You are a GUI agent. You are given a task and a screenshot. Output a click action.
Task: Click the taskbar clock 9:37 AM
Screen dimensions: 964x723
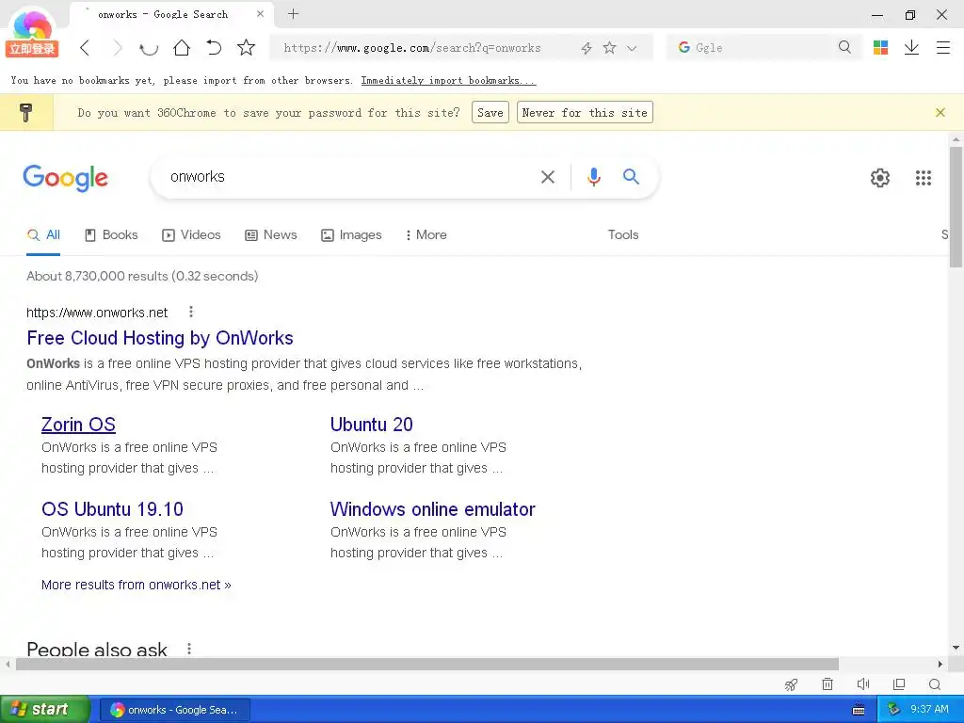[x=929, y=710]
